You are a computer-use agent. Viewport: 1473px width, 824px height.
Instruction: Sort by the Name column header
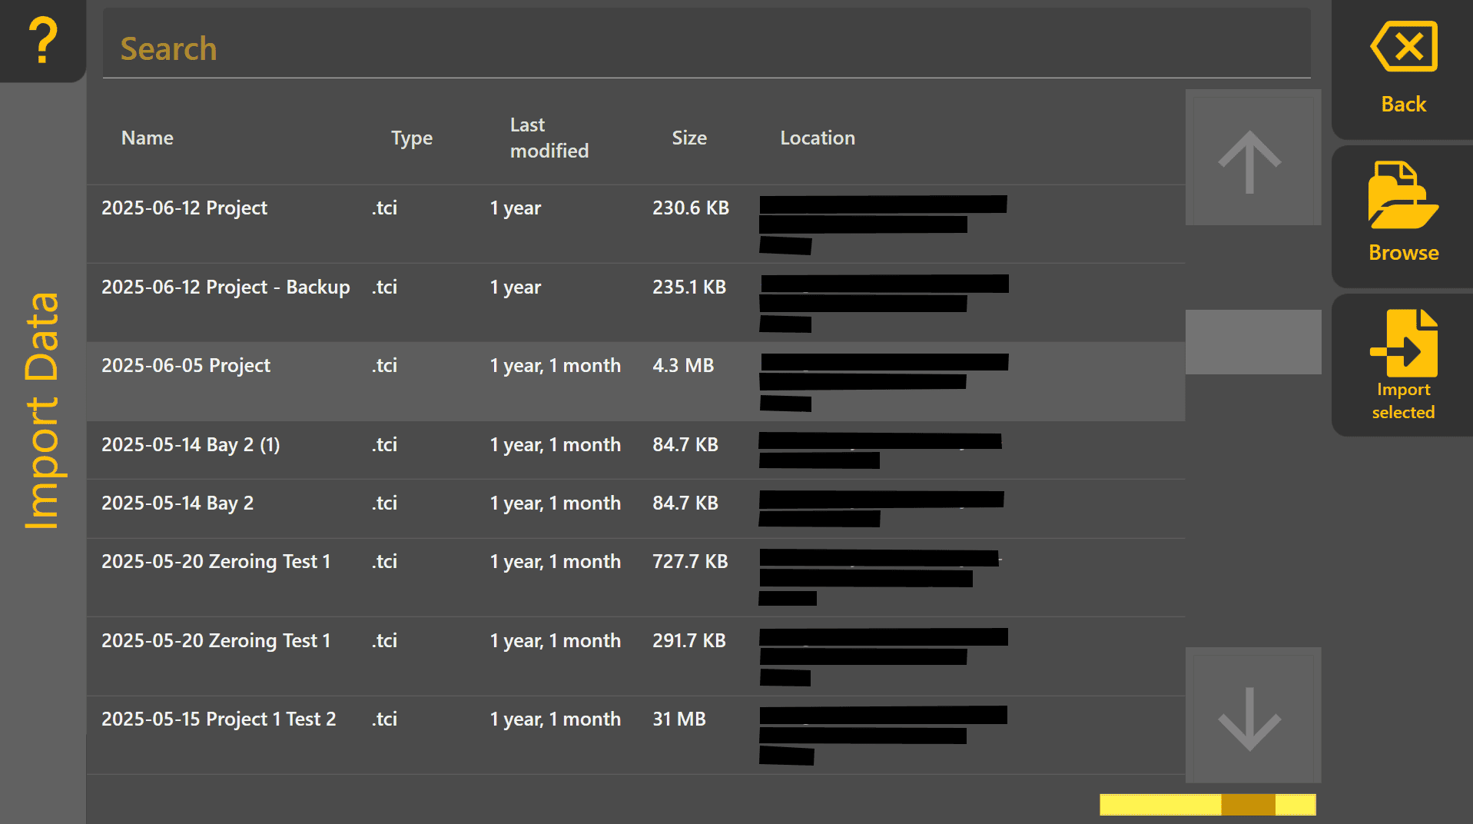pos(147,138)
